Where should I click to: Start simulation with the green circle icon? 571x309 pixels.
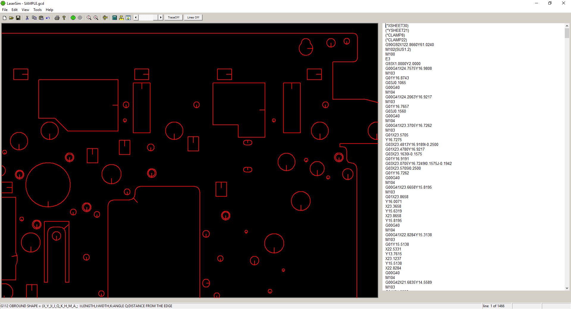(x=73, y=18)
